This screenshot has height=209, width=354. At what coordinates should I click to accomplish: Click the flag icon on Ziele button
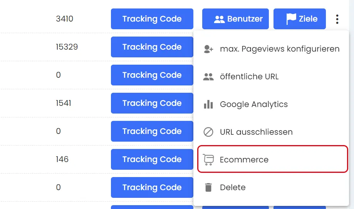291,19
